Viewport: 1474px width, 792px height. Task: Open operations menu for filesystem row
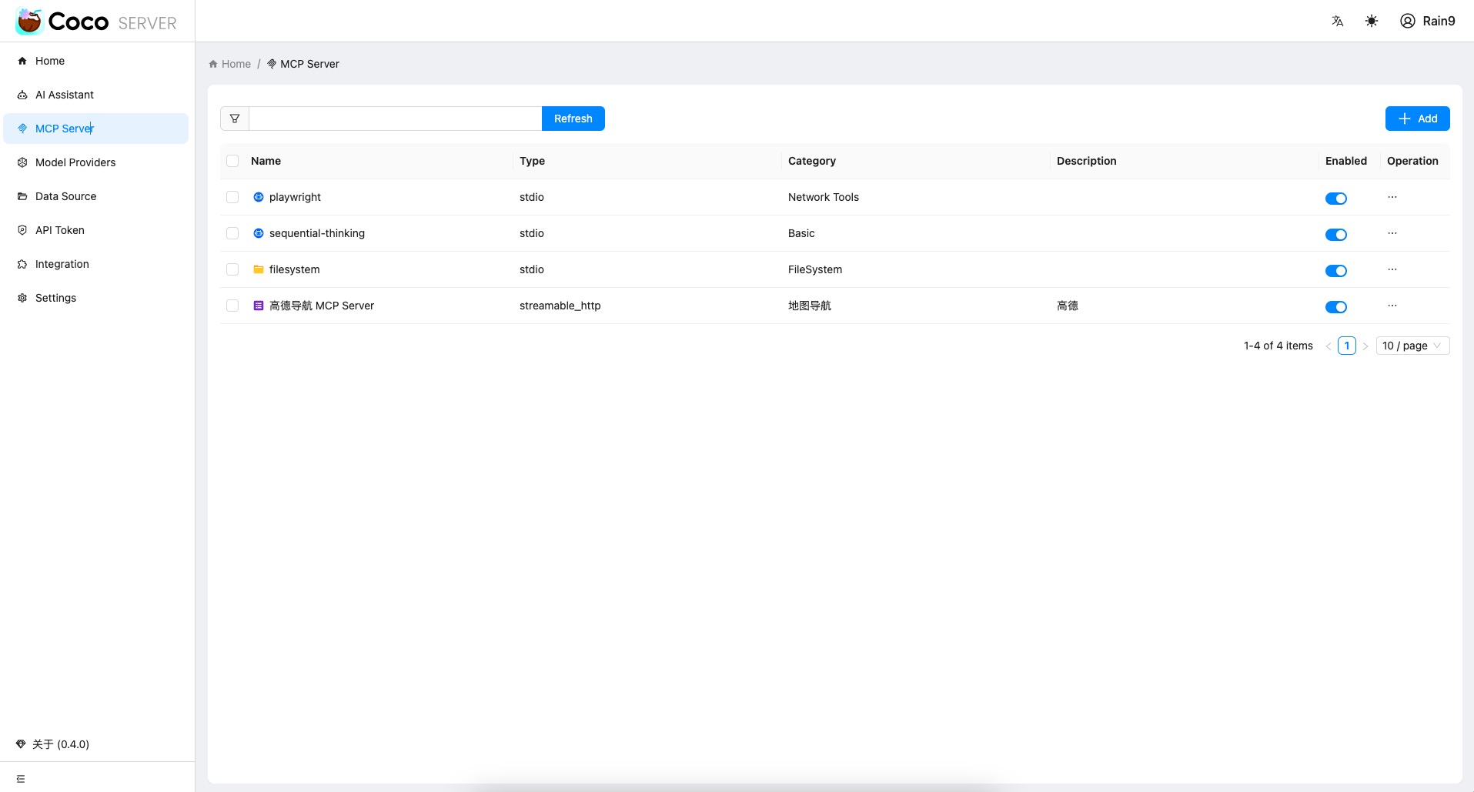[x=1392, y=269]
